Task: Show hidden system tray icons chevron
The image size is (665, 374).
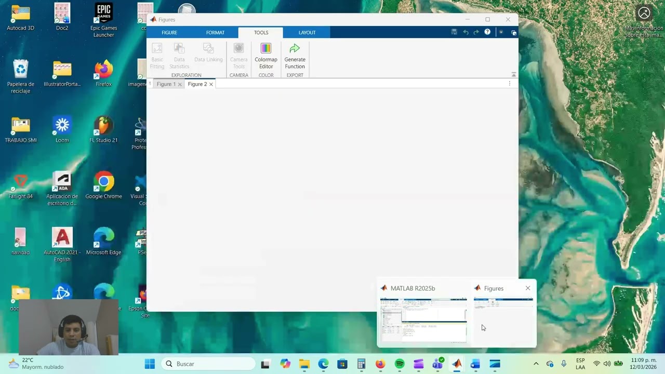Action: 536,364
